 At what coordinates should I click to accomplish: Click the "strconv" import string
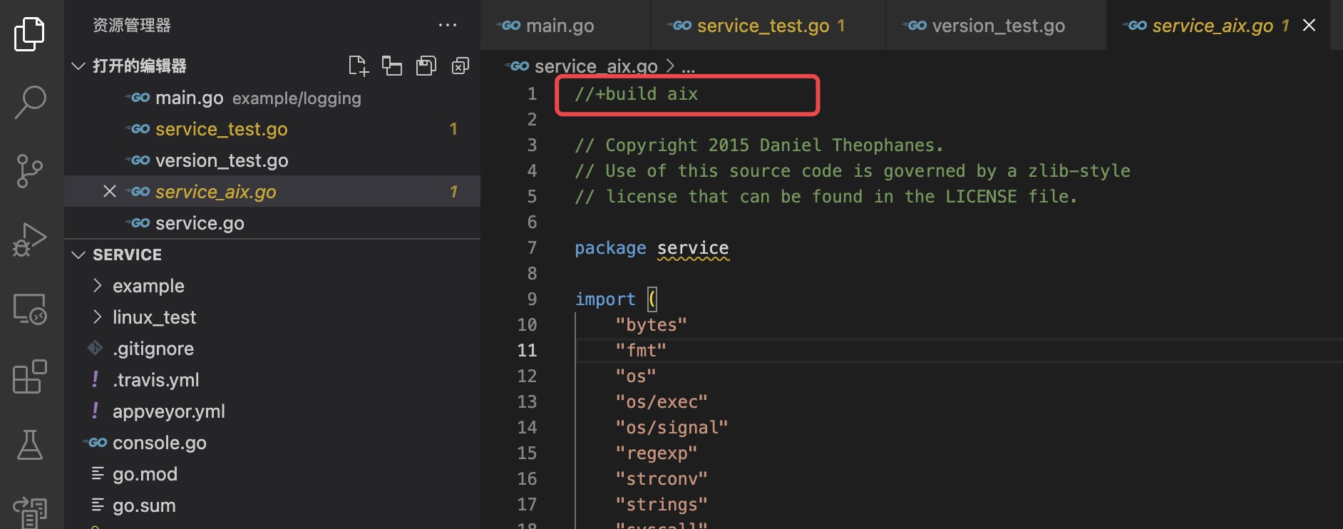662,479
